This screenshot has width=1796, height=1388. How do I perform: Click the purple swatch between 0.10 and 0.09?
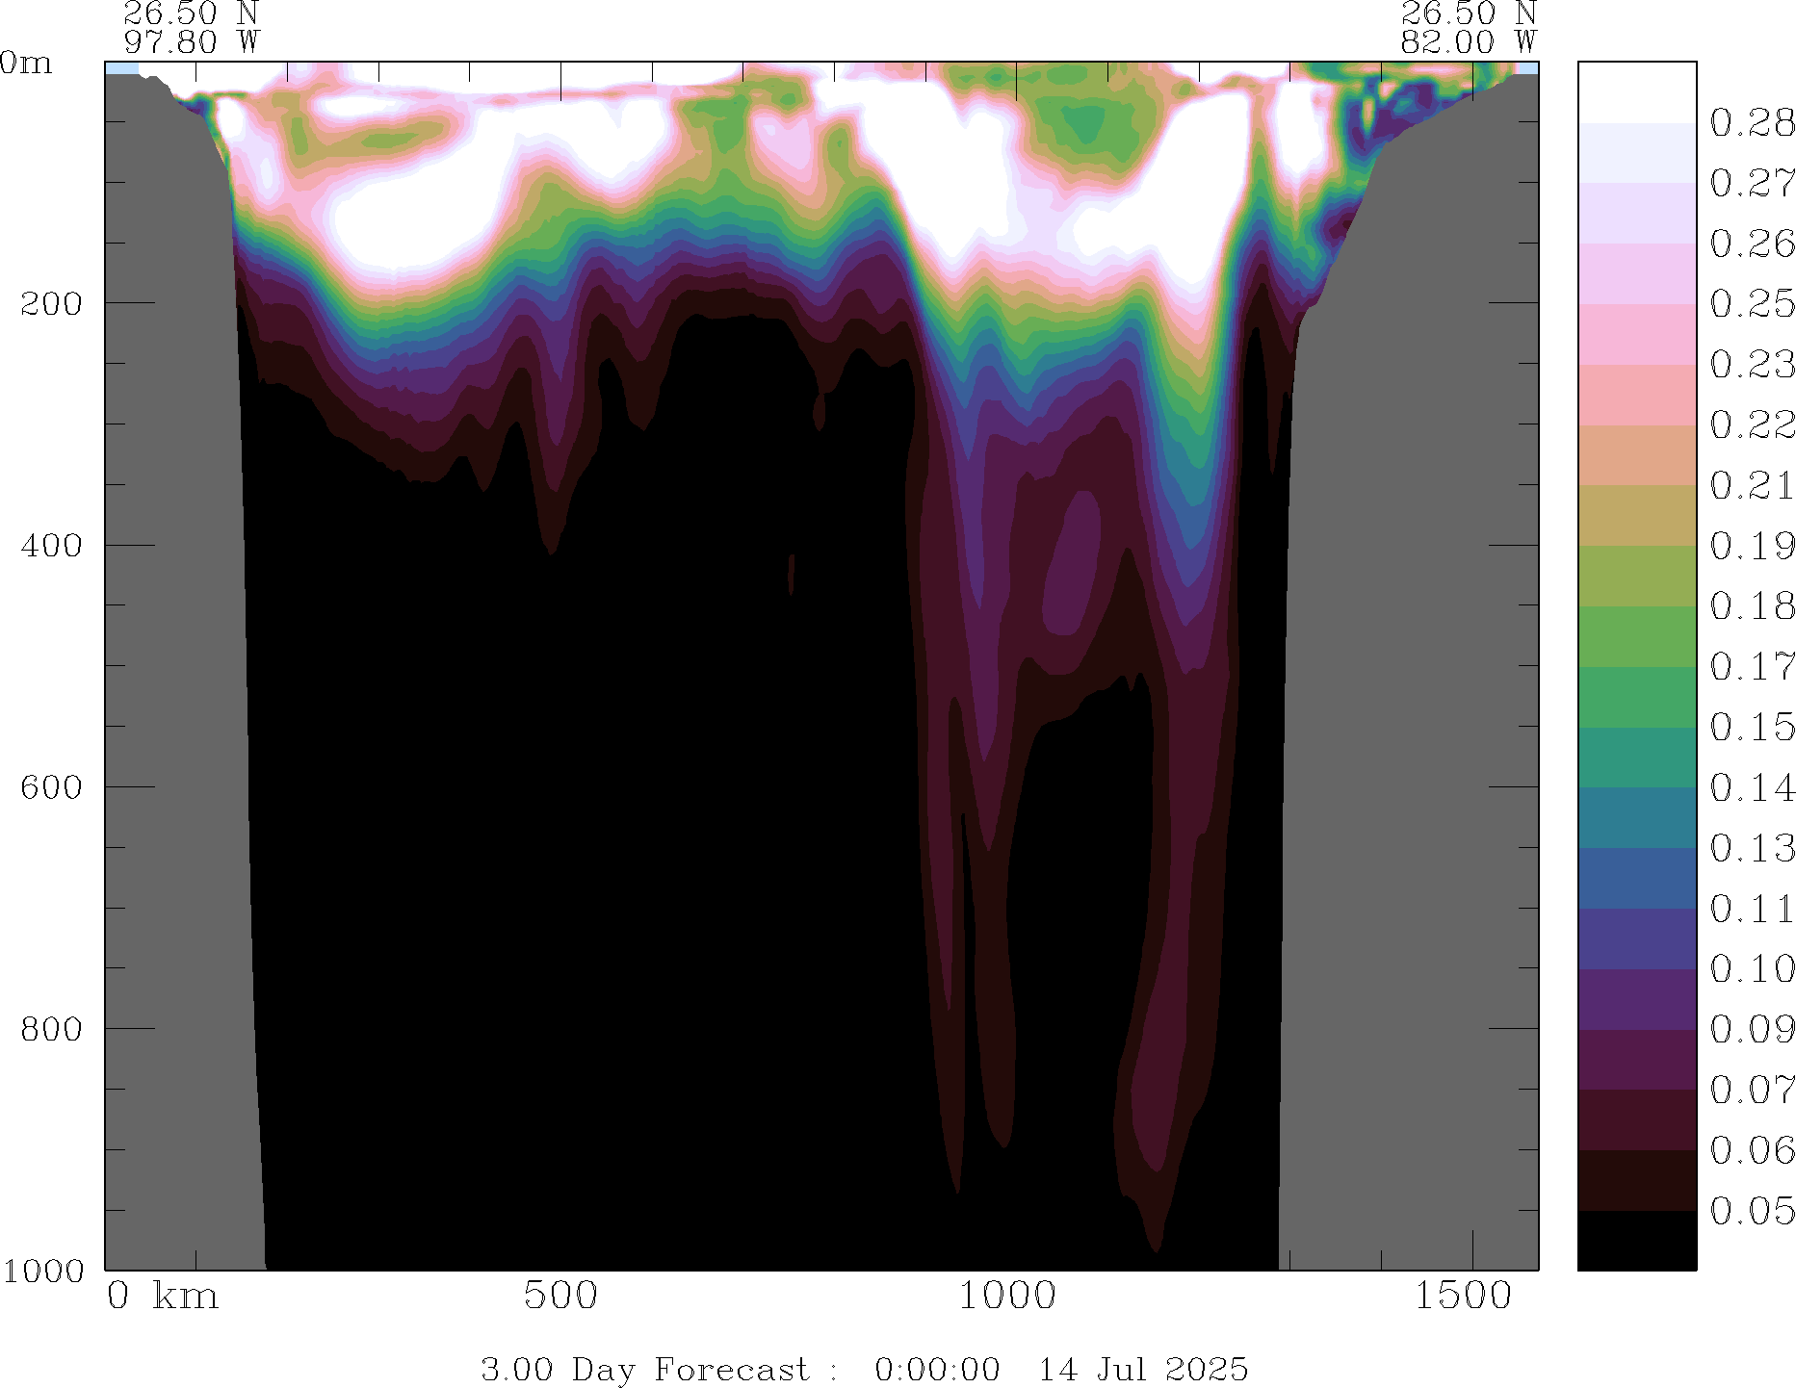1636,999
